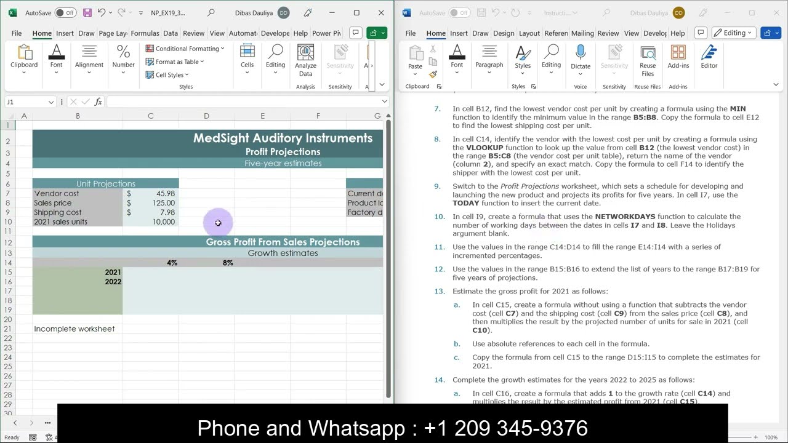788x443 pixels.
Task: Open Excel Insert tab
Action: tap(65, 33)
